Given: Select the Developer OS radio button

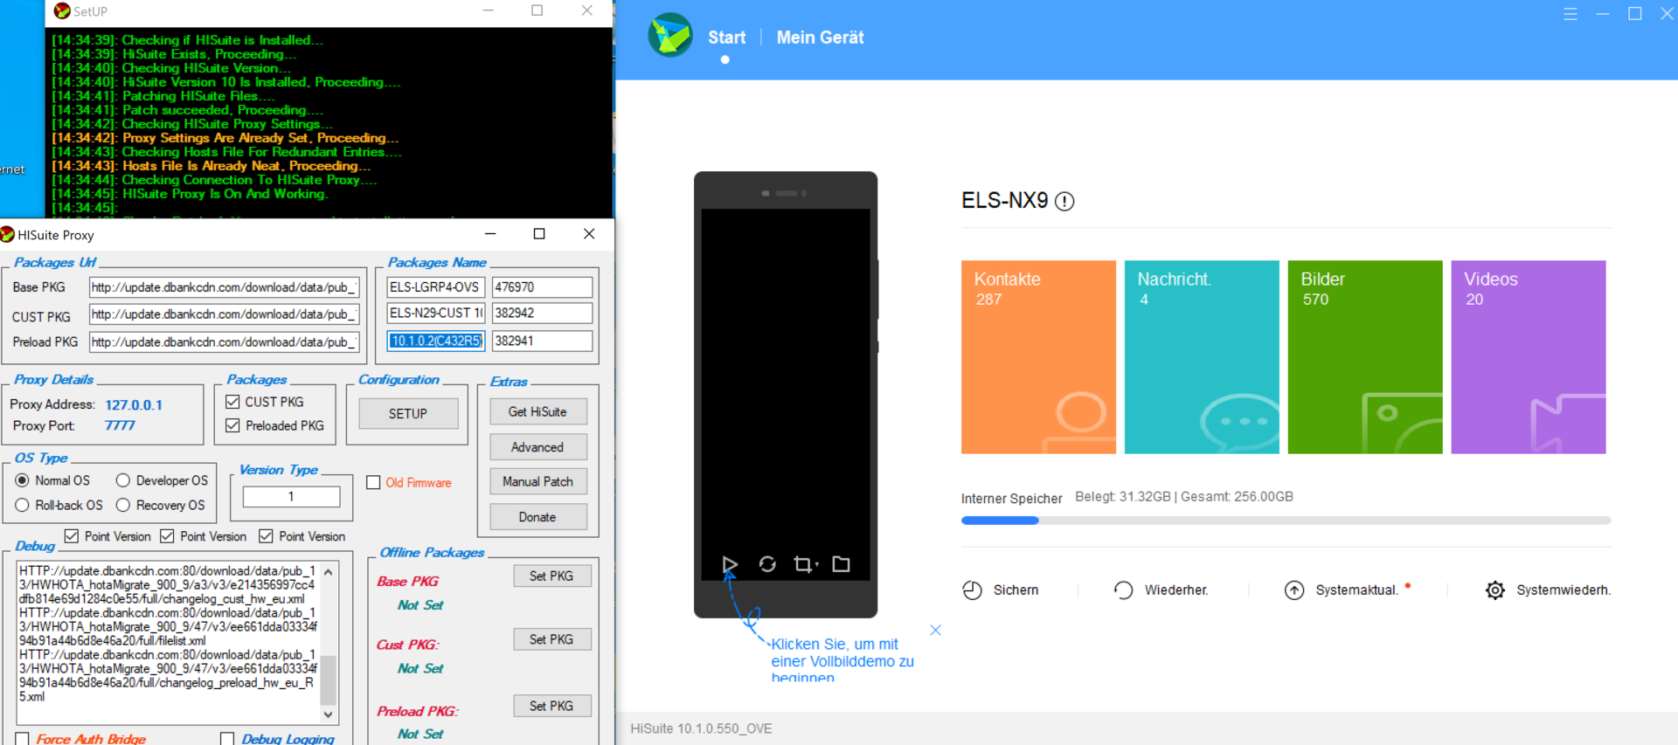Looking at the screenshot, I should 123,480.
